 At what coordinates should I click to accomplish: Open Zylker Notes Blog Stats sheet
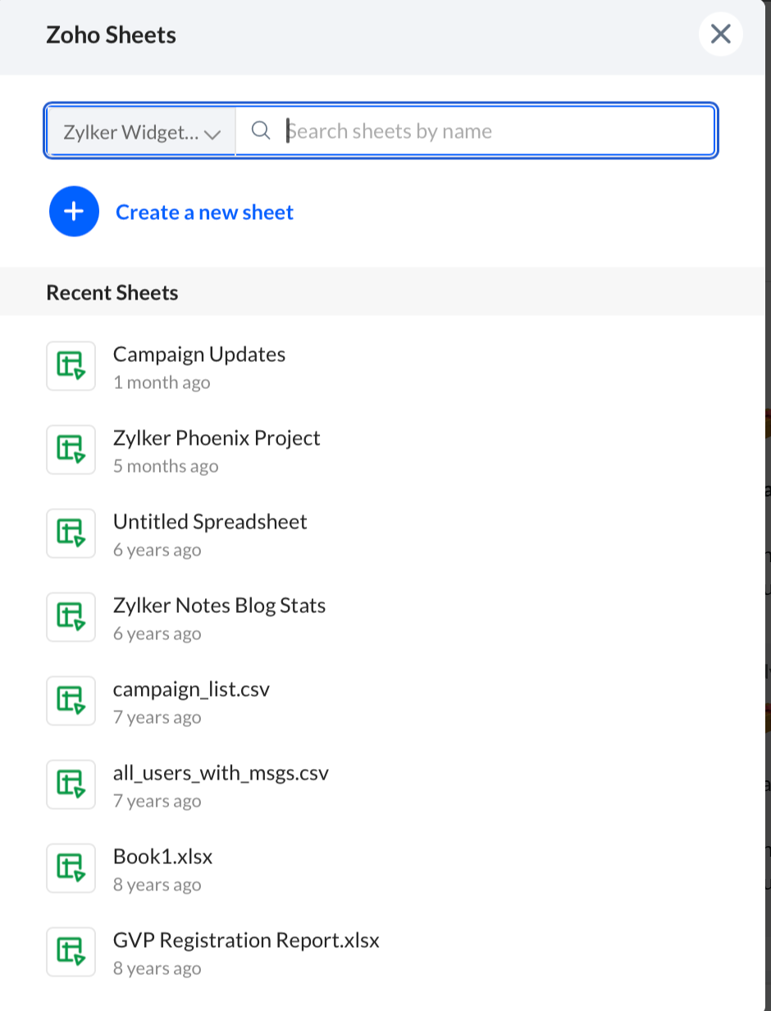pyautogui.click(x=219, y=606)
